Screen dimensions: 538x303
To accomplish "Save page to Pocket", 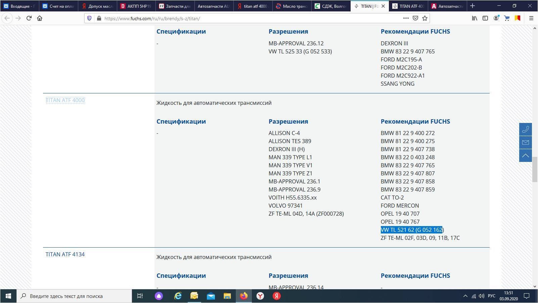I will pos(415,18).
